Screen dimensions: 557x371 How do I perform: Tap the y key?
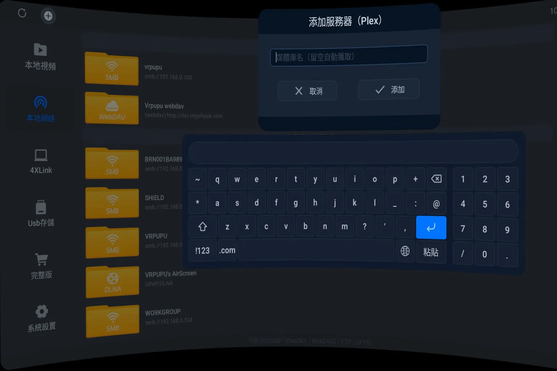(x=315, y=179)
